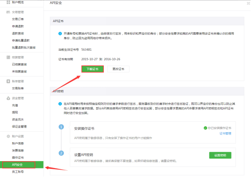Click the API密钥 panel heading
Screen dimensions: 251x177
[58, 91]
